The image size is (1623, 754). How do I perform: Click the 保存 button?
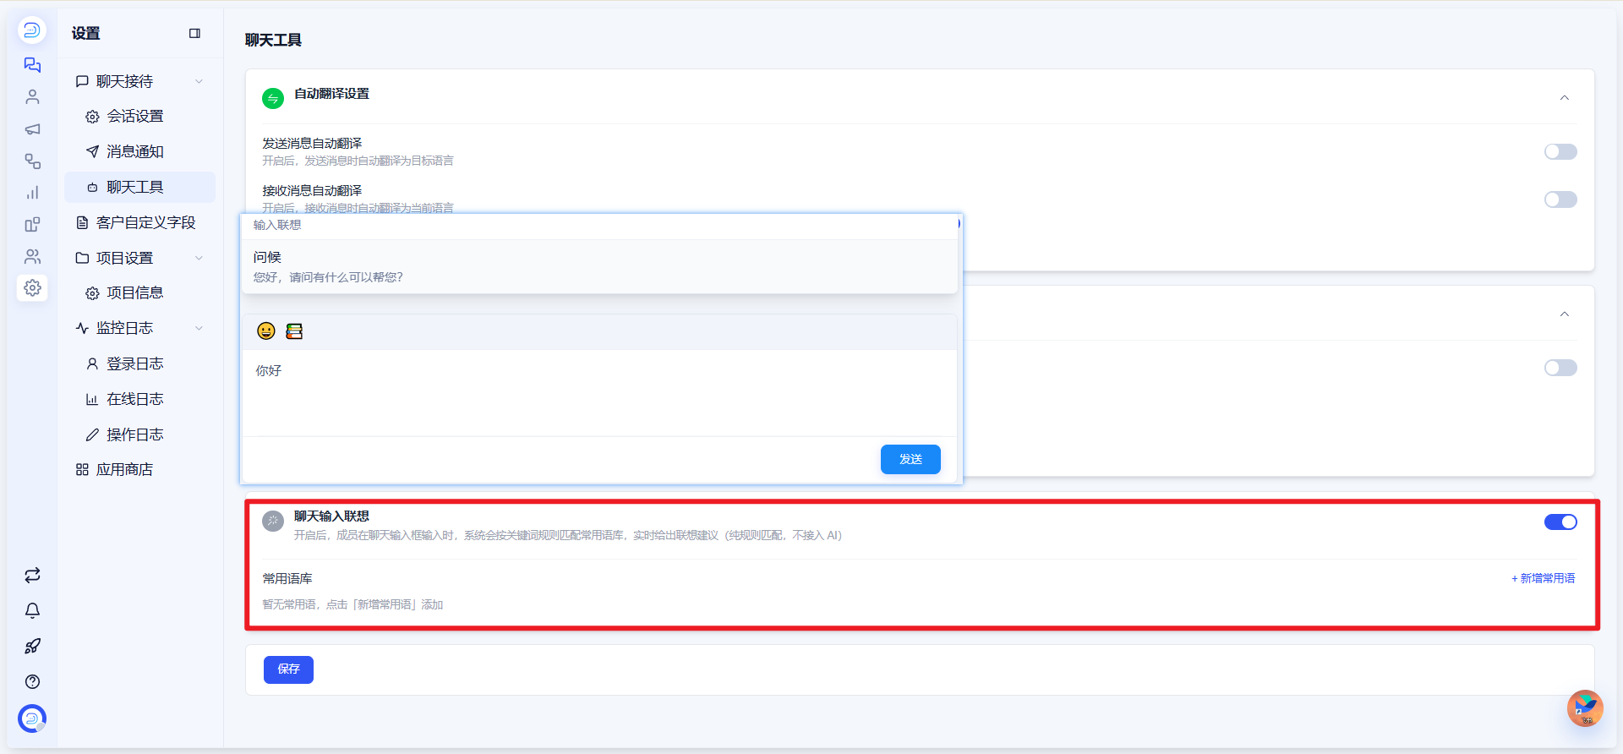click(288, 669)
